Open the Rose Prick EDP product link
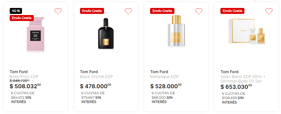Image resolution: width=281 pixels, height=114 pixels. 24,77
